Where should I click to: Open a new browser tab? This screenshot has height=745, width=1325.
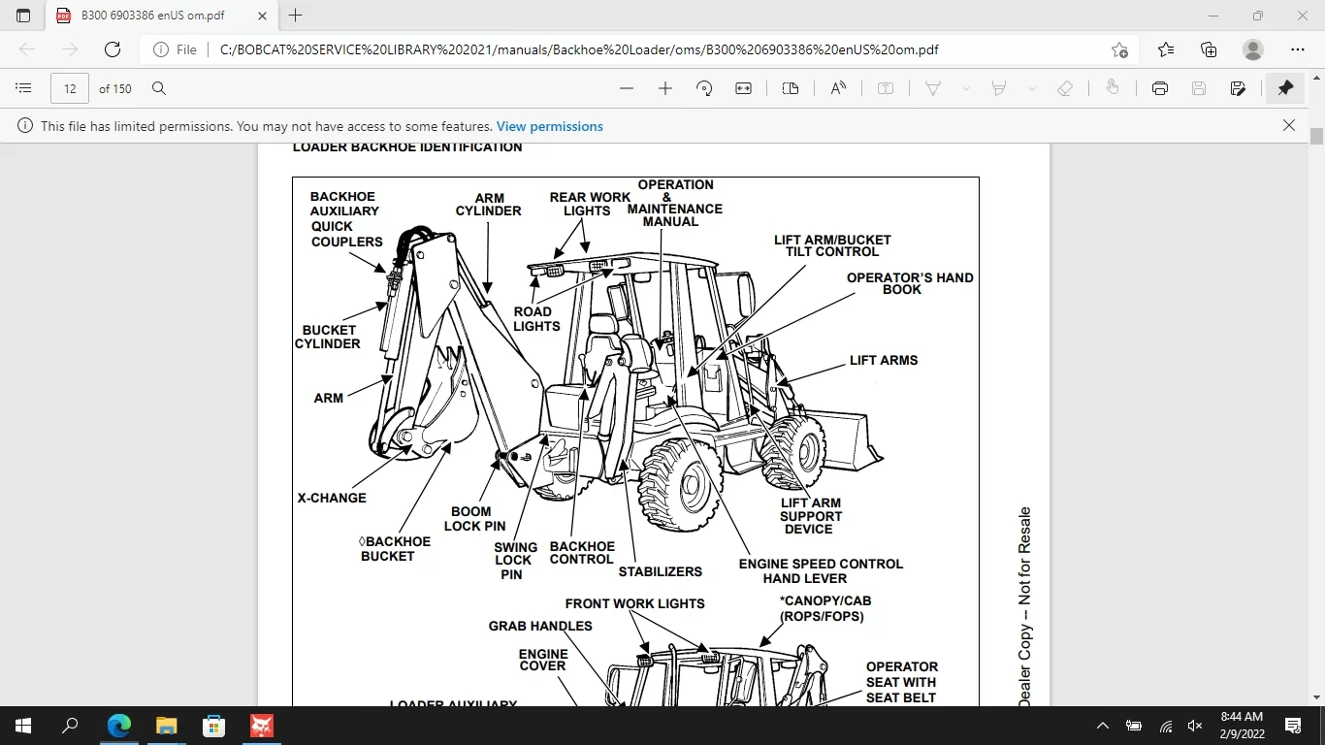tap(296, 16)
